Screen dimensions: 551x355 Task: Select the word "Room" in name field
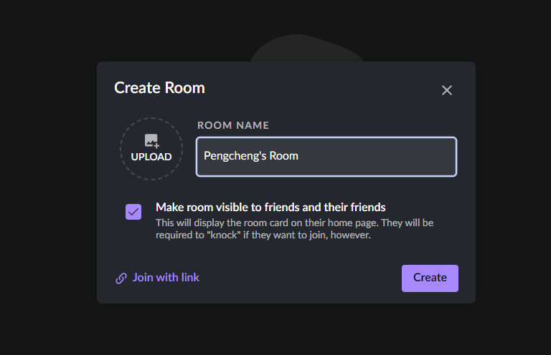point(283,155)
